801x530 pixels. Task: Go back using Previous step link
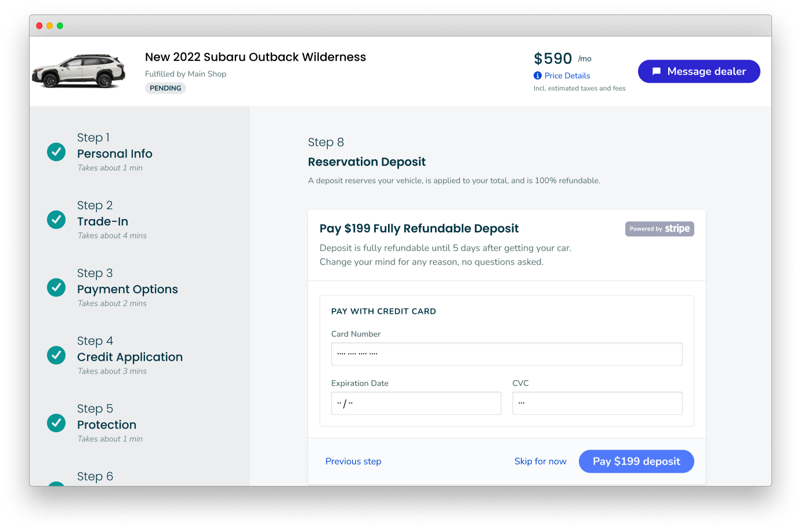pyautogui.click(x=353, y=461)
